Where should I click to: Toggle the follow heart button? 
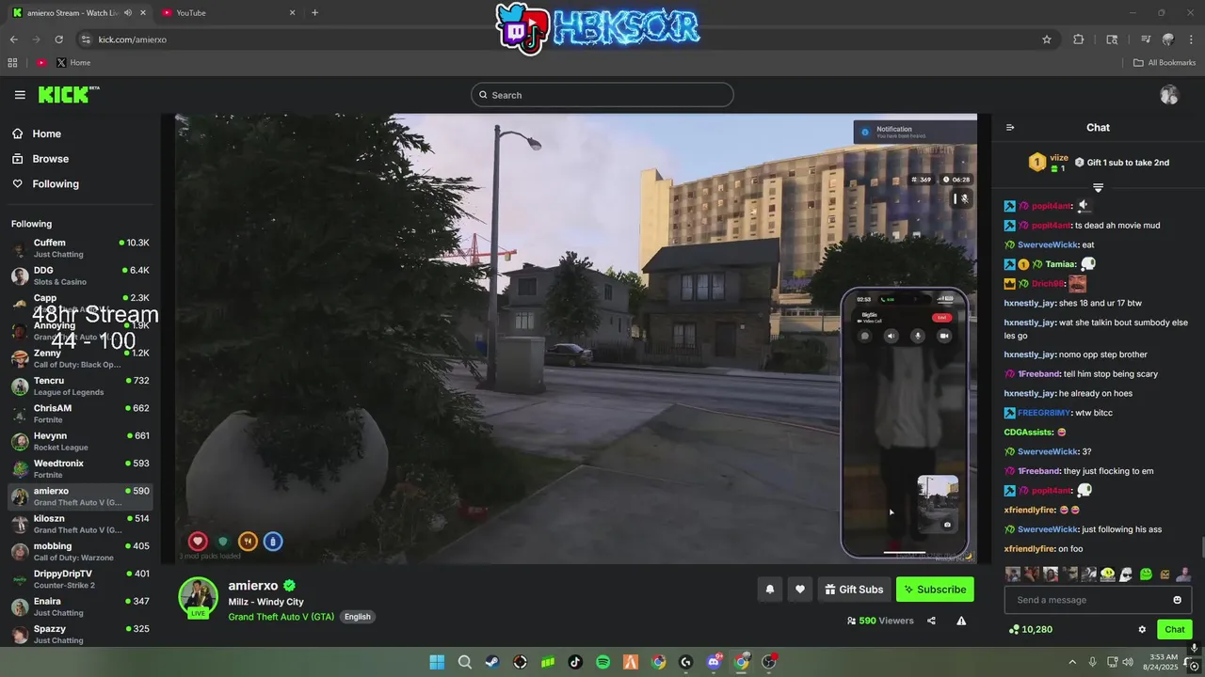800,590
